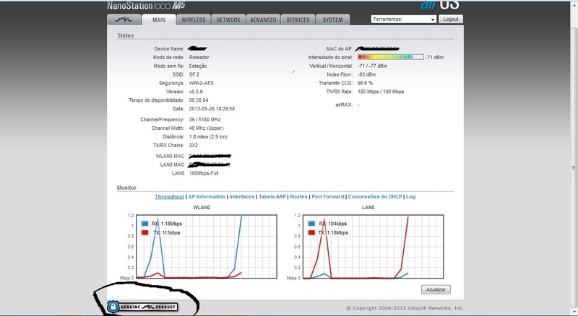
Task: Expand the Ferramentas dropdown
Action: click(x=404, y=19)
